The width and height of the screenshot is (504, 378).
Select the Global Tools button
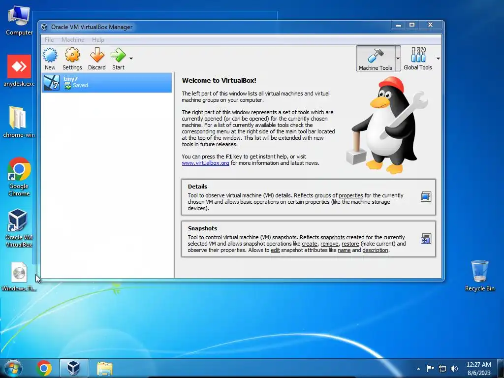417,59
